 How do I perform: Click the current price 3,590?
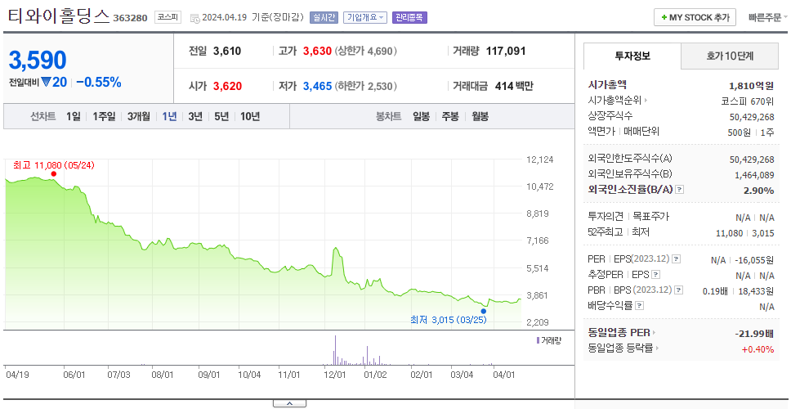(x=38, y=60)
